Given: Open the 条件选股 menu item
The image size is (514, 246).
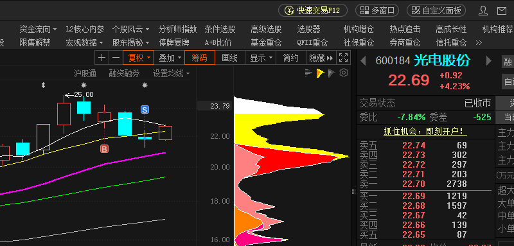Looking at the screenshot, I should pyautogui.click(x=220, y=29).
